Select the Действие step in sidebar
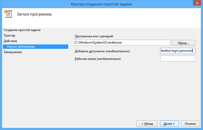 click(10, 41)
